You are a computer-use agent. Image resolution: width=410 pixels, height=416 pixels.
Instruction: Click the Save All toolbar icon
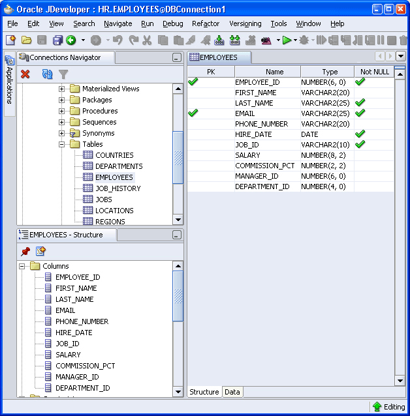point(57,40)
